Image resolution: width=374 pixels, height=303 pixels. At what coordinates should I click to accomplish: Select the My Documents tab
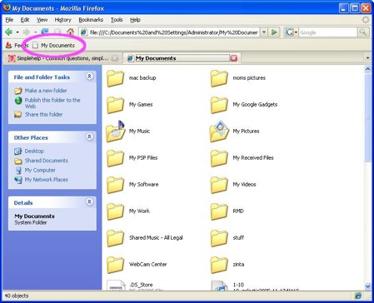(x=178, y=58)
